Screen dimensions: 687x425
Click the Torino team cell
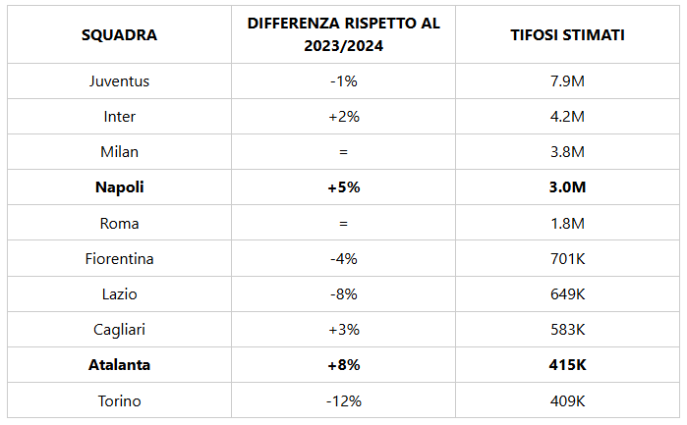[x=119, y=400]
